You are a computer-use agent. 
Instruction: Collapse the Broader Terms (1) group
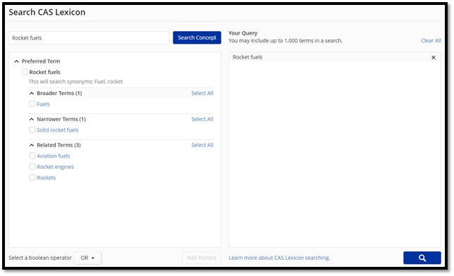click(32, 93)
